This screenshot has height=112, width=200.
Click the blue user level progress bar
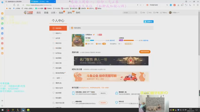[97, 40]
